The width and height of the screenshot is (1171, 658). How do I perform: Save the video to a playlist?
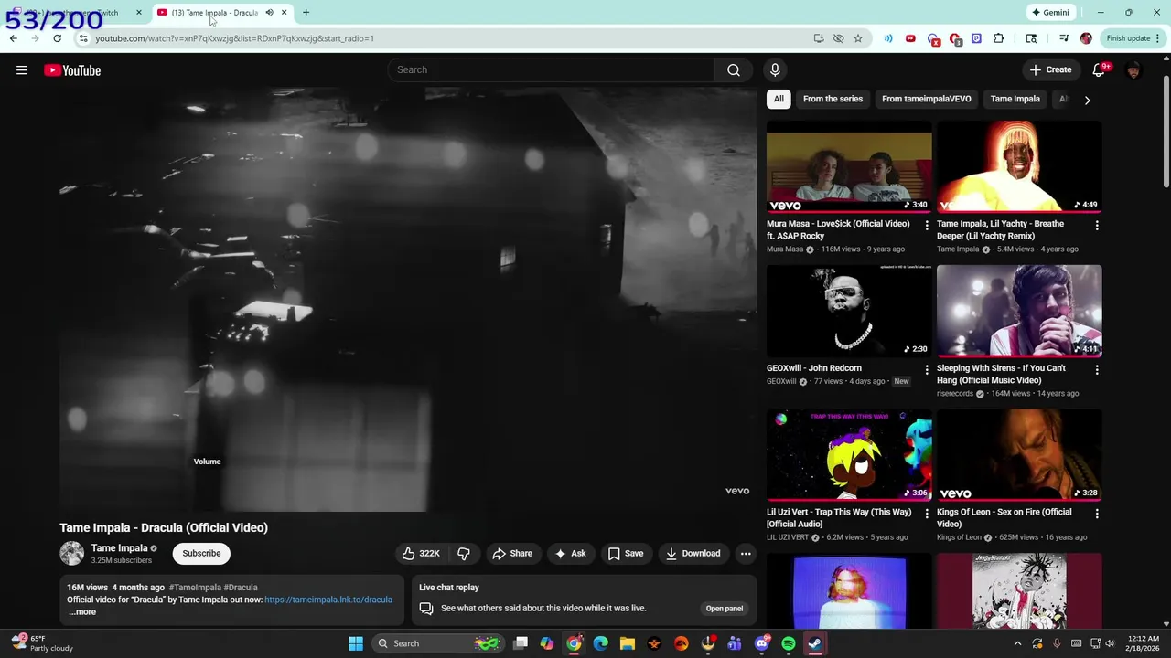pyautogui.click(x=626, y=554)
